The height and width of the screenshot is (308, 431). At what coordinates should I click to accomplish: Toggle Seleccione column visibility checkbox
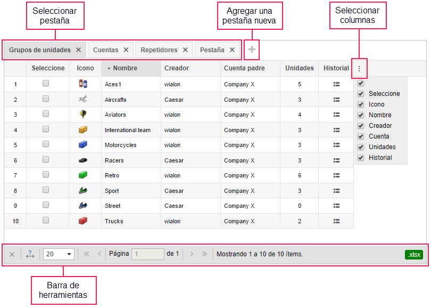(361, 94)
